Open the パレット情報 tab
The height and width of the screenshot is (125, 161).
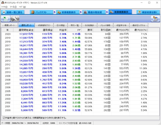tap(105, 25)
